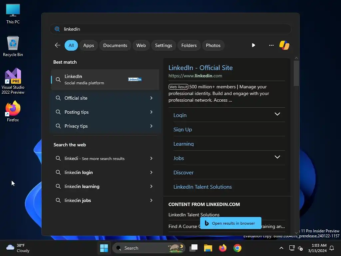The image size is (341, 256).
Task: Click the taskbar Search box
Action: tap(149, 248)
